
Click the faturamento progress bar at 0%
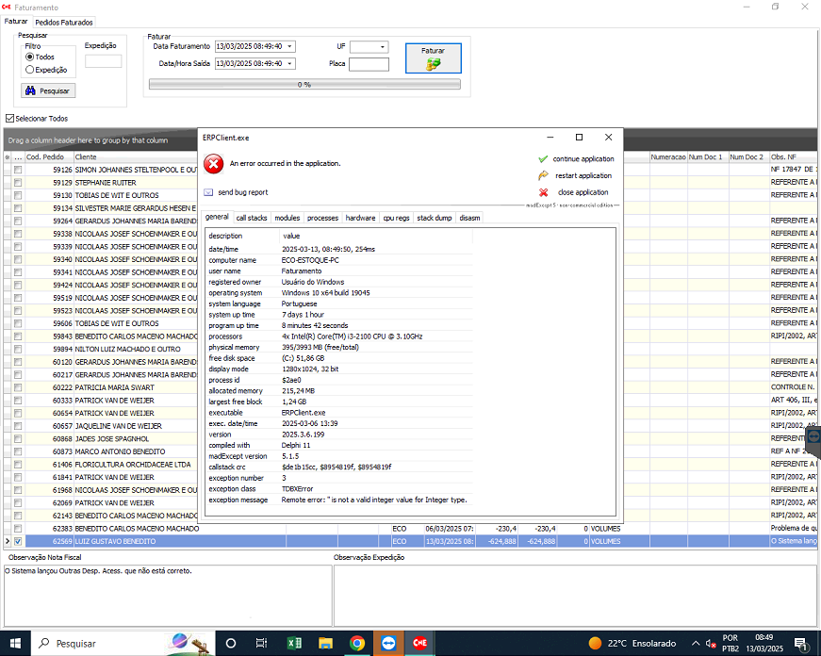click(x=304, y=85)
